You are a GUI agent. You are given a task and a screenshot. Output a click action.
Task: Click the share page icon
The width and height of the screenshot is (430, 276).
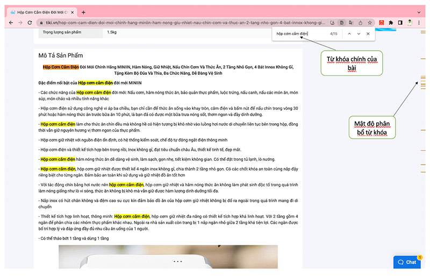[x=361, y=23]
